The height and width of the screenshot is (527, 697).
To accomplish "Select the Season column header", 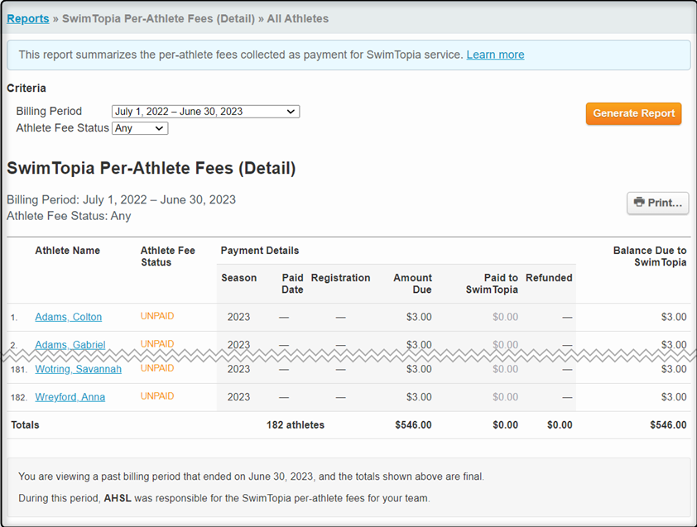I will [238, 278].
